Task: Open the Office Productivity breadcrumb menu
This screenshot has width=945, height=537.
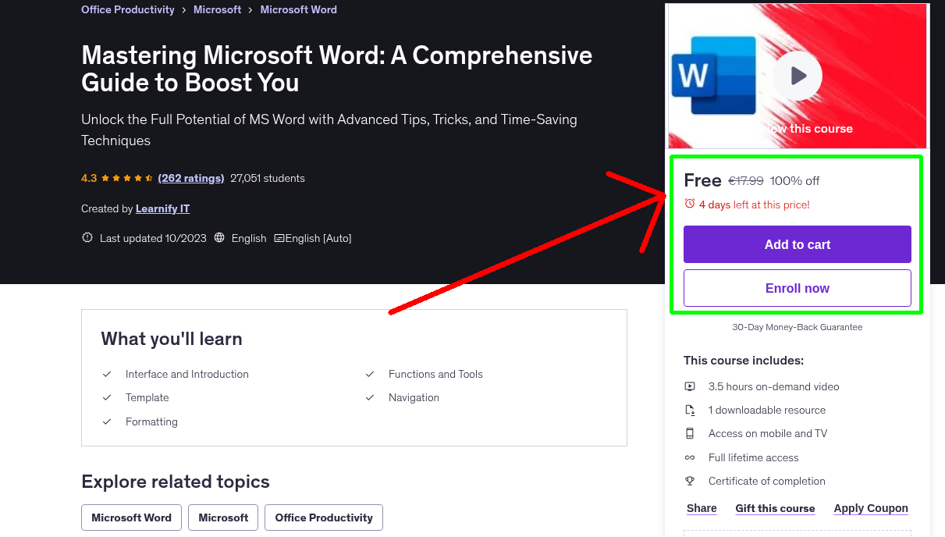Action: pos(127,9)
